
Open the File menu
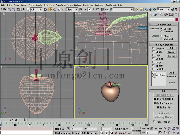pos(3,5)
